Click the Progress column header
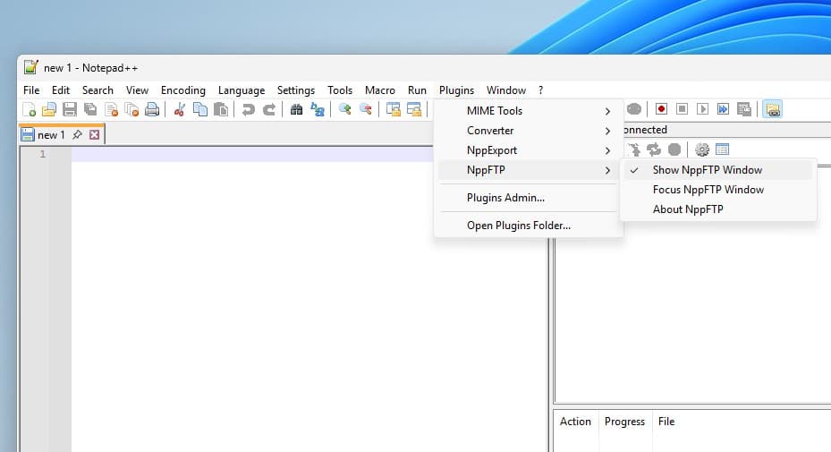 tap(625, 422)
